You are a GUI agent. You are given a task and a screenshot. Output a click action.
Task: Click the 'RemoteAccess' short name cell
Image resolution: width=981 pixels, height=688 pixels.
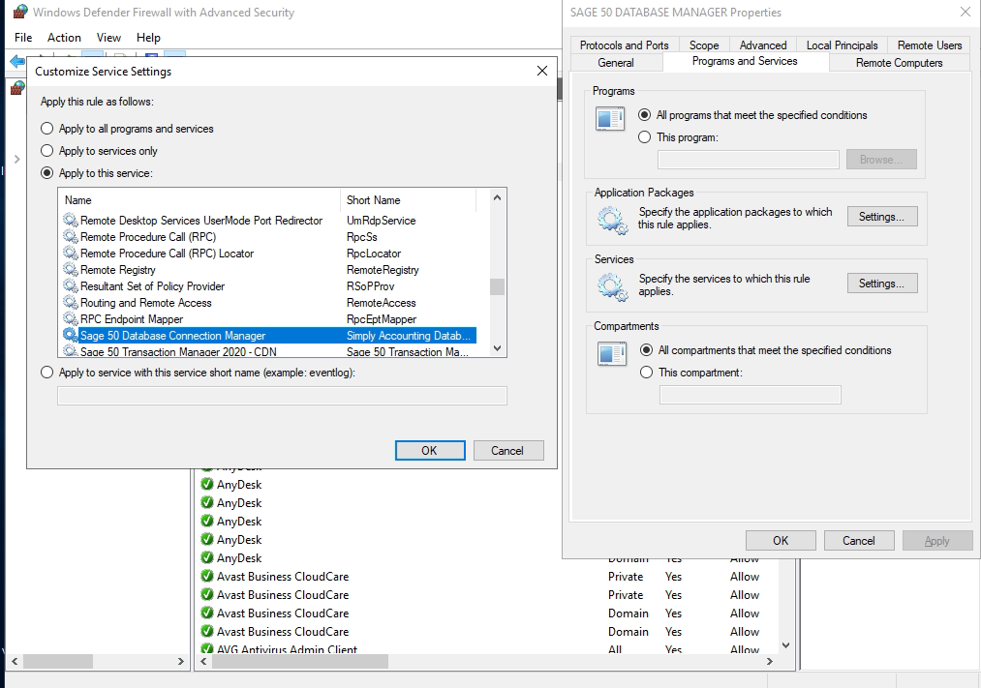[x=381, y=303]
